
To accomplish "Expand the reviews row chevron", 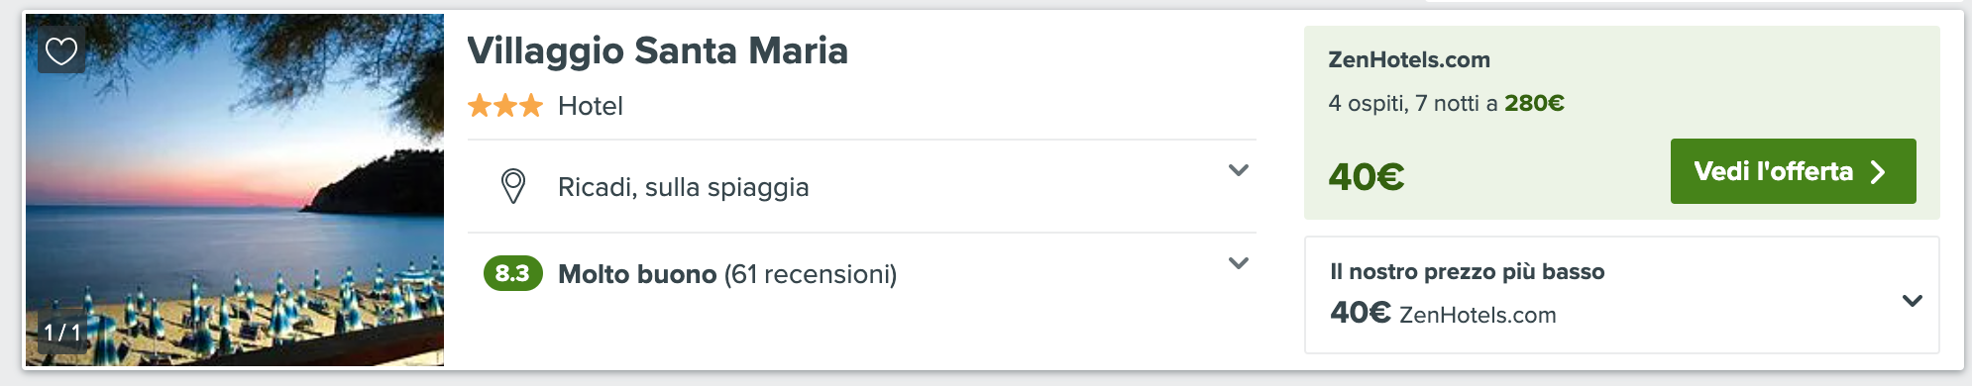I will 1238,263.
